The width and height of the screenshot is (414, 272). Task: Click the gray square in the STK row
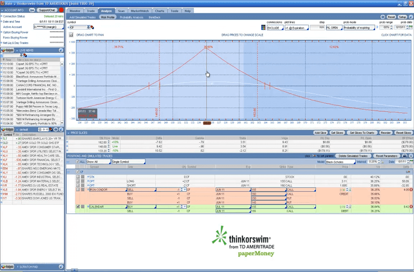tap(83, 177)
